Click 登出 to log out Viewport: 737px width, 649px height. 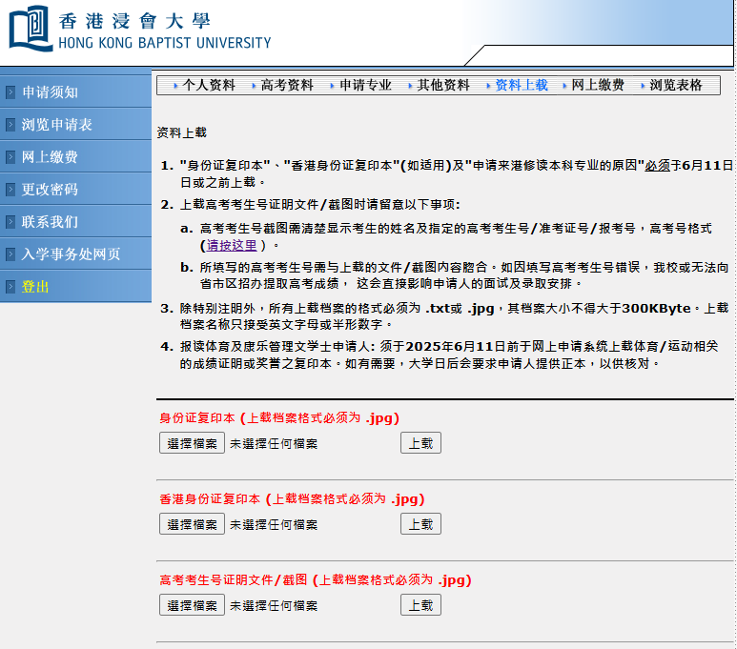pos(35,287)
